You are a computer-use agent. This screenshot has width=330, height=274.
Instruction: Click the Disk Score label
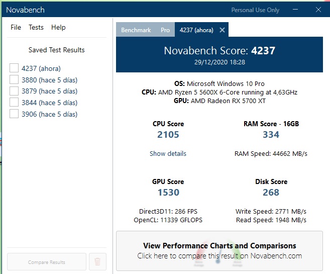[271, 181]
